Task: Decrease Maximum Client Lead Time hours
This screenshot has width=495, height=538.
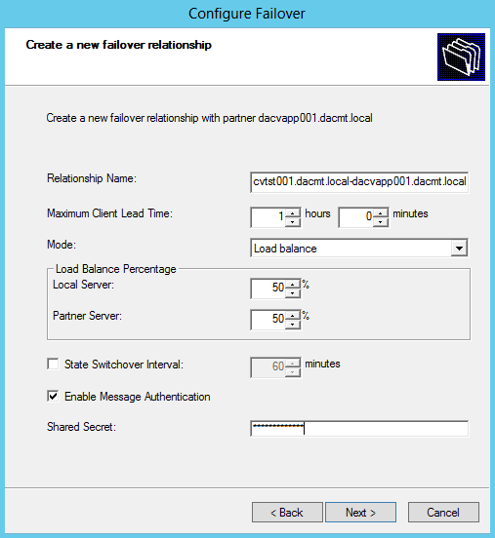Action: [x=292, y=222]
